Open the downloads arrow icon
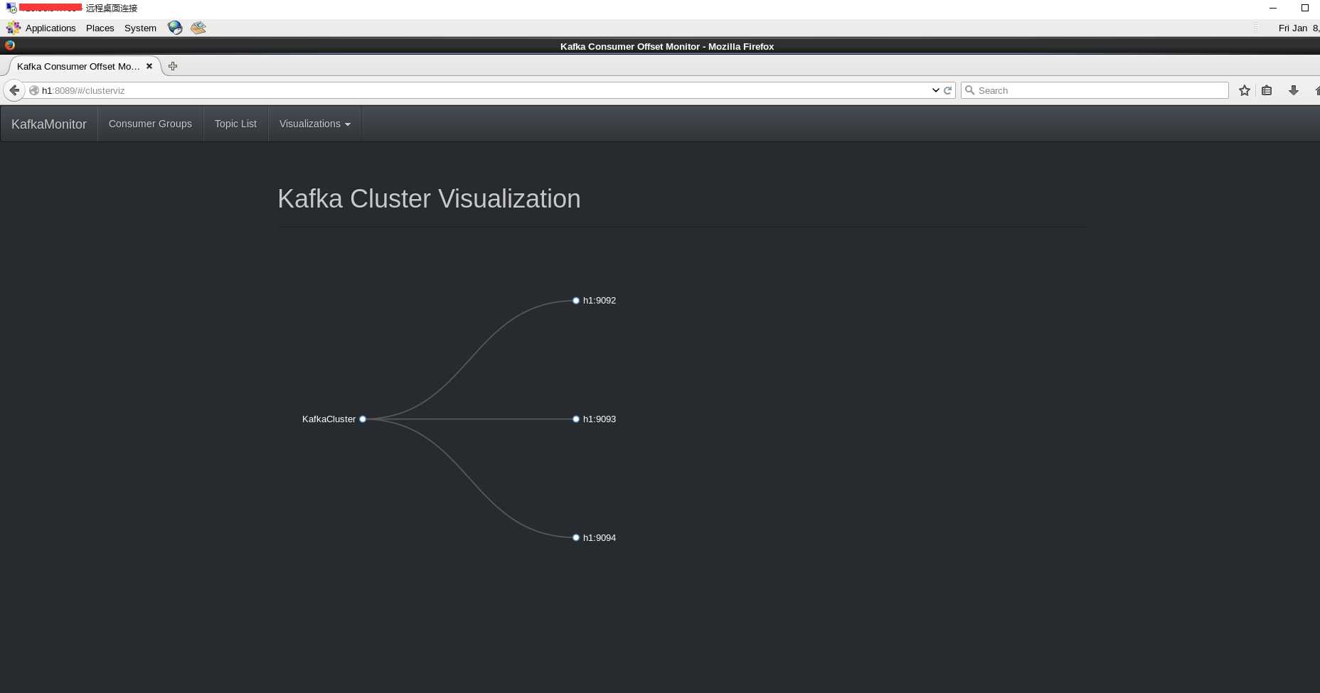The height and width of the screenshot is (693, 1320). (x=1294, y=90)
